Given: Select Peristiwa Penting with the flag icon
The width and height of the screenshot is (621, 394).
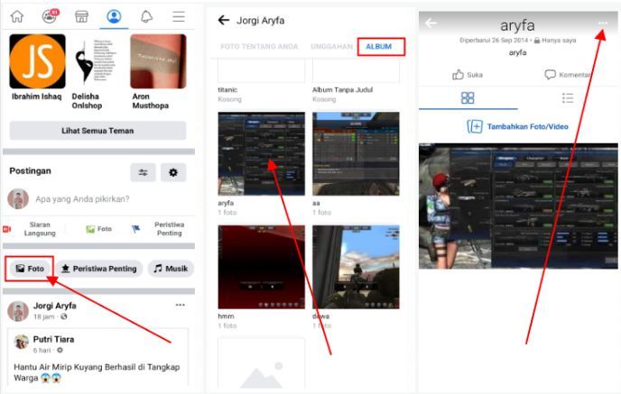Looking at the screenshot, I should tap(159, 229).
